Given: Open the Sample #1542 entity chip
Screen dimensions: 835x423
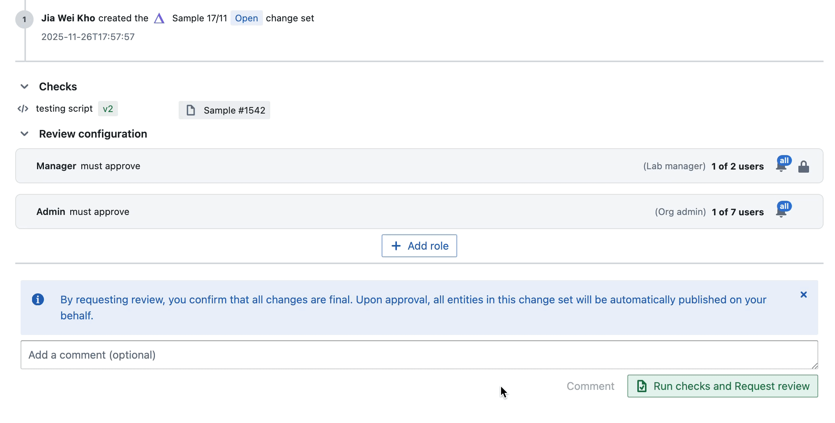Looking at the screenshot, I should pos(224,110).
